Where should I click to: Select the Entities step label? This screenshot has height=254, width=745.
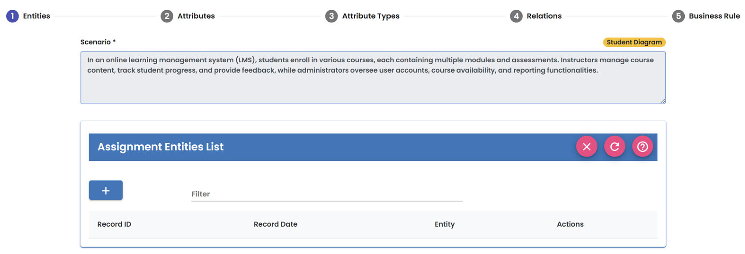36,16
